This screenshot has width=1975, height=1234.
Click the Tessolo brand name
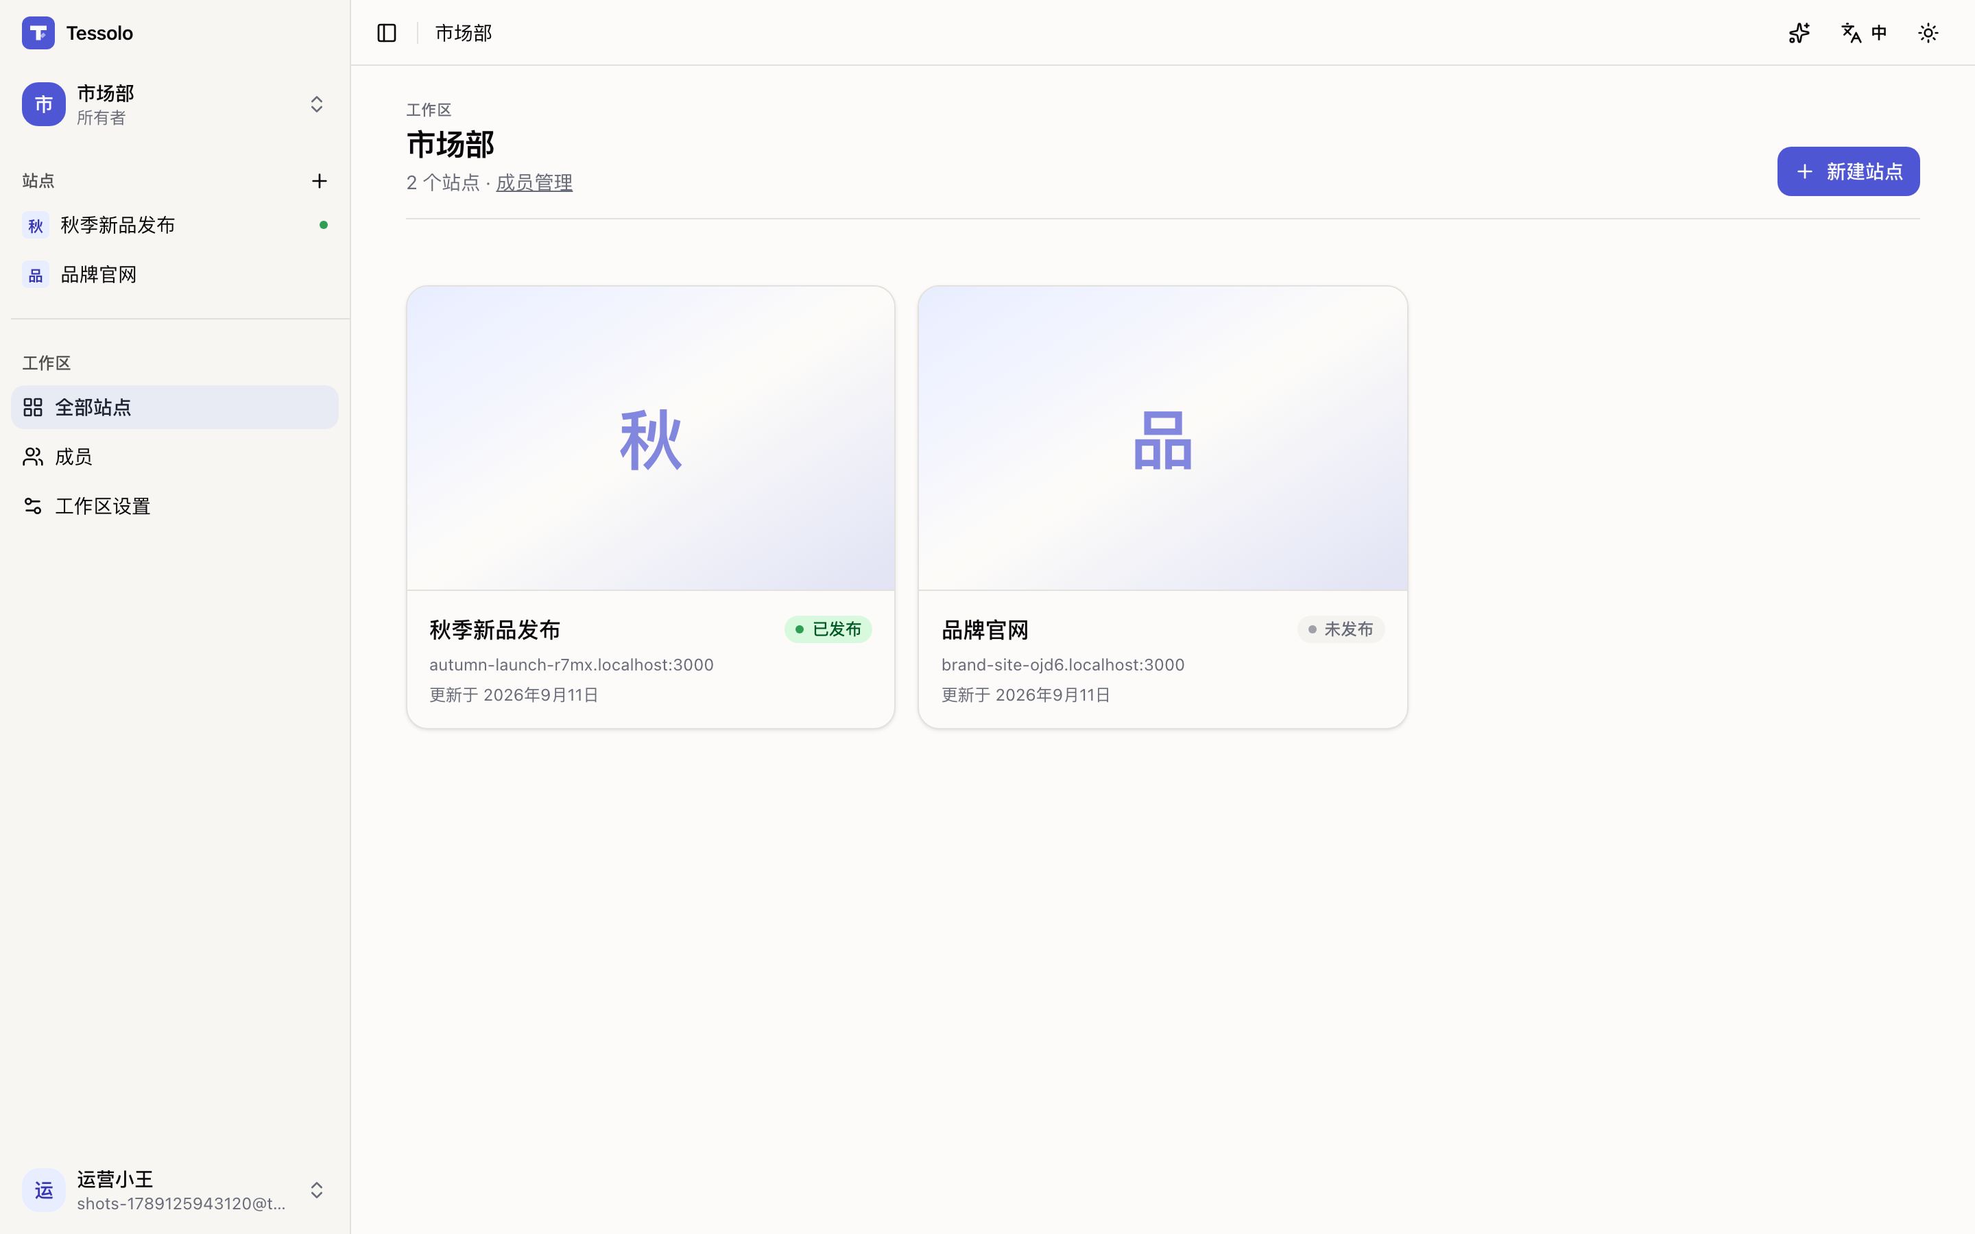point(99,34)
